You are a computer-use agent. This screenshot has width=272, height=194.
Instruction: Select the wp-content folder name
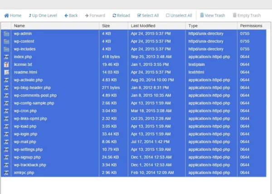pyautogui.click(x=24, y=41)
